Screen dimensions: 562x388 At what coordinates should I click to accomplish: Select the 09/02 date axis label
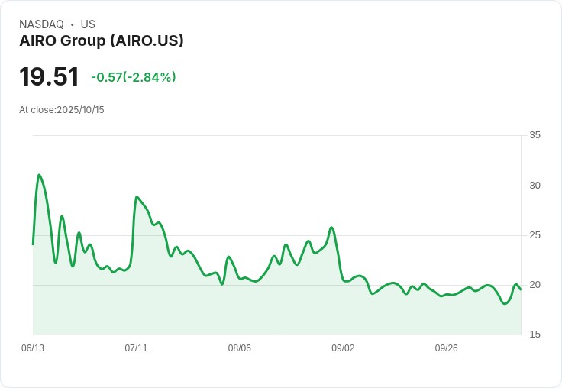[343, 348]
